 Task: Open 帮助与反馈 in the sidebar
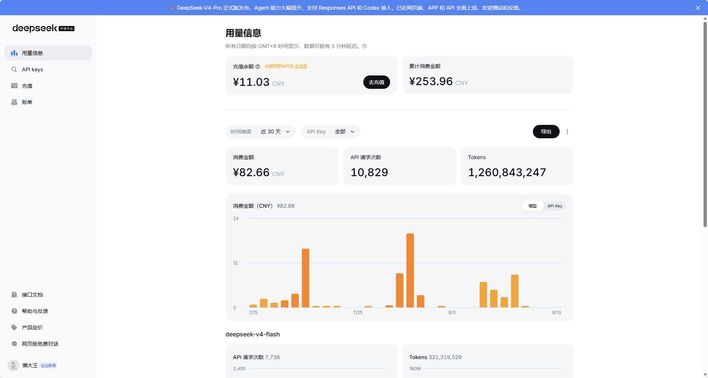click(x=48, y=311)
